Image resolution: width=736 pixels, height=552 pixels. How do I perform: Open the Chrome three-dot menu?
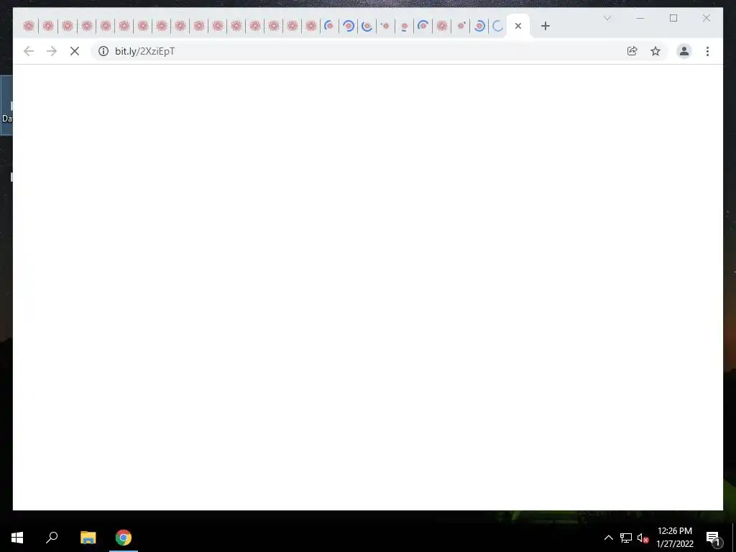pos(707,51)
